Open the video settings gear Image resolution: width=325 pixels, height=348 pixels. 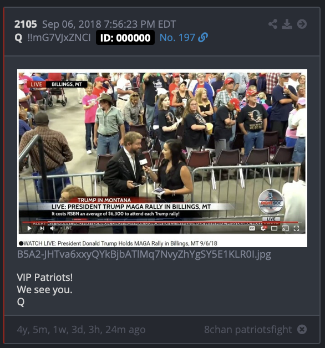coord(263,228)
